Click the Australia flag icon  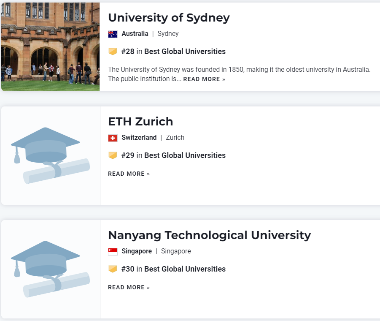point(113,34)
